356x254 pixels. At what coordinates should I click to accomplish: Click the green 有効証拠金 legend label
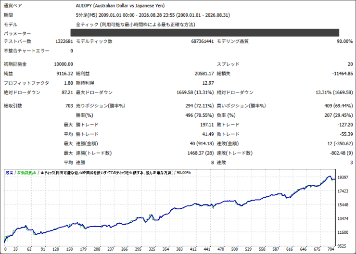27,173
